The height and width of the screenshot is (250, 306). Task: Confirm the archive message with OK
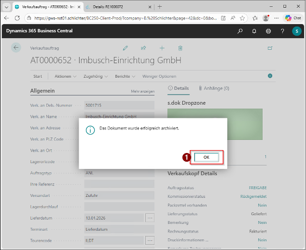(207, 157)
